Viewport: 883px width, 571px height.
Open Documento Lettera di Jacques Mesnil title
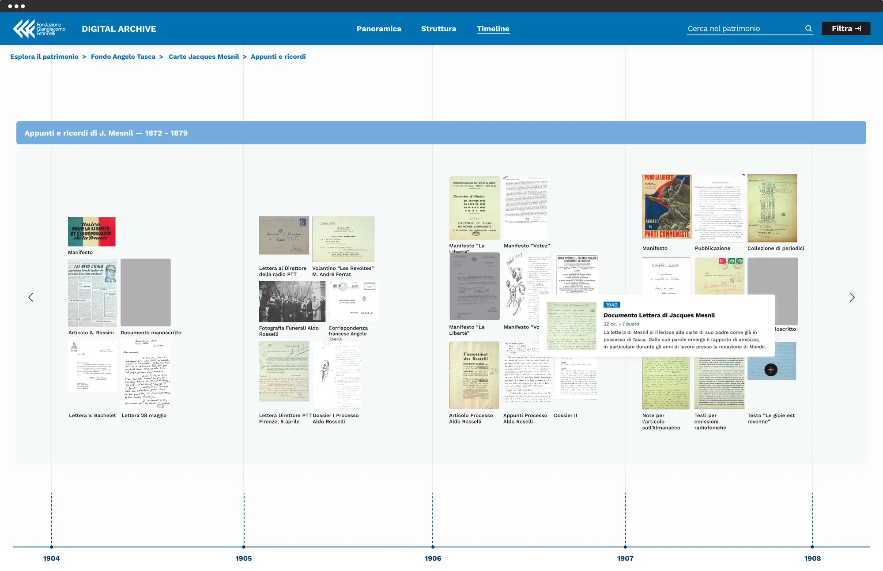coord(659,315)
